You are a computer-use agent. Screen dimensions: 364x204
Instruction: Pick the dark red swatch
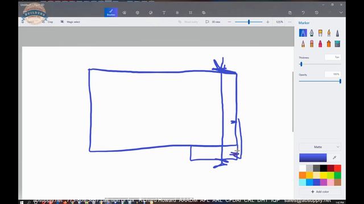click(x=330, y=168)
